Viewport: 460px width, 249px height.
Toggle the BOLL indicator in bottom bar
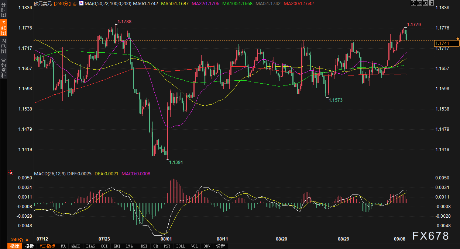181,246
